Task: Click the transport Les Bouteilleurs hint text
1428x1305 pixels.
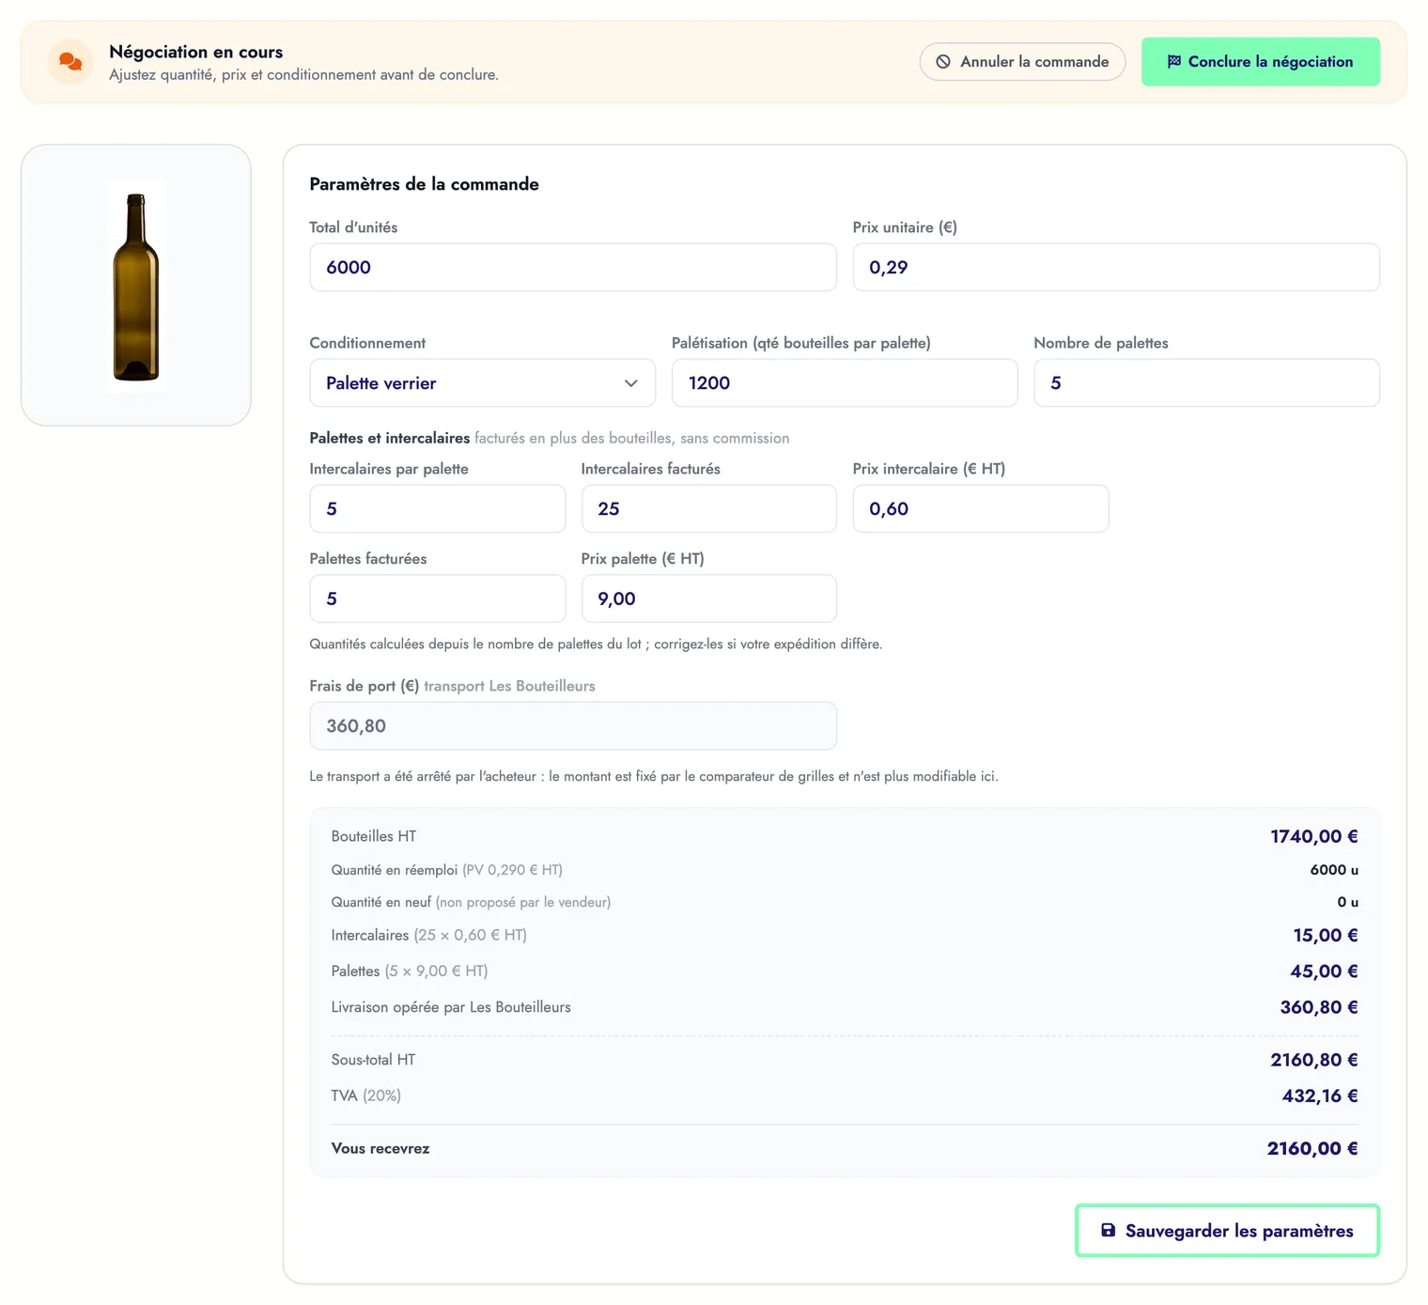Action: tap(509, 686)
